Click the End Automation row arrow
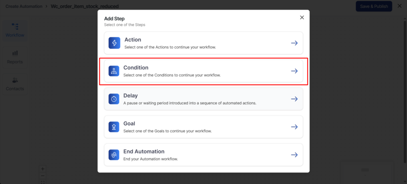The height and width of the screenshot is (184, 407). [294, 155]
